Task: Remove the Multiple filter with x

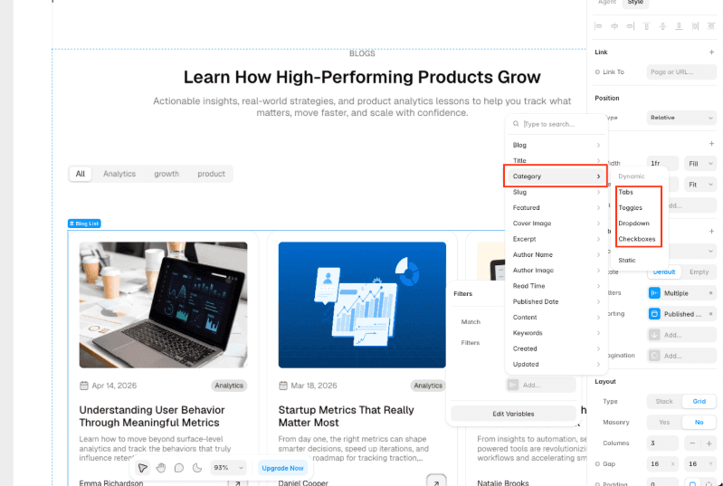Action: tap(710, 293)
